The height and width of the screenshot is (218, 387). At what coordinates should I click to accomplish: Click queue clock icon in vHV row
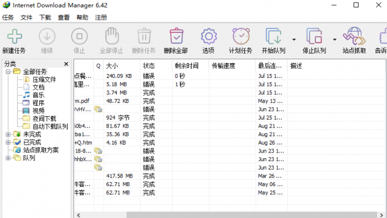click(98, 109)
